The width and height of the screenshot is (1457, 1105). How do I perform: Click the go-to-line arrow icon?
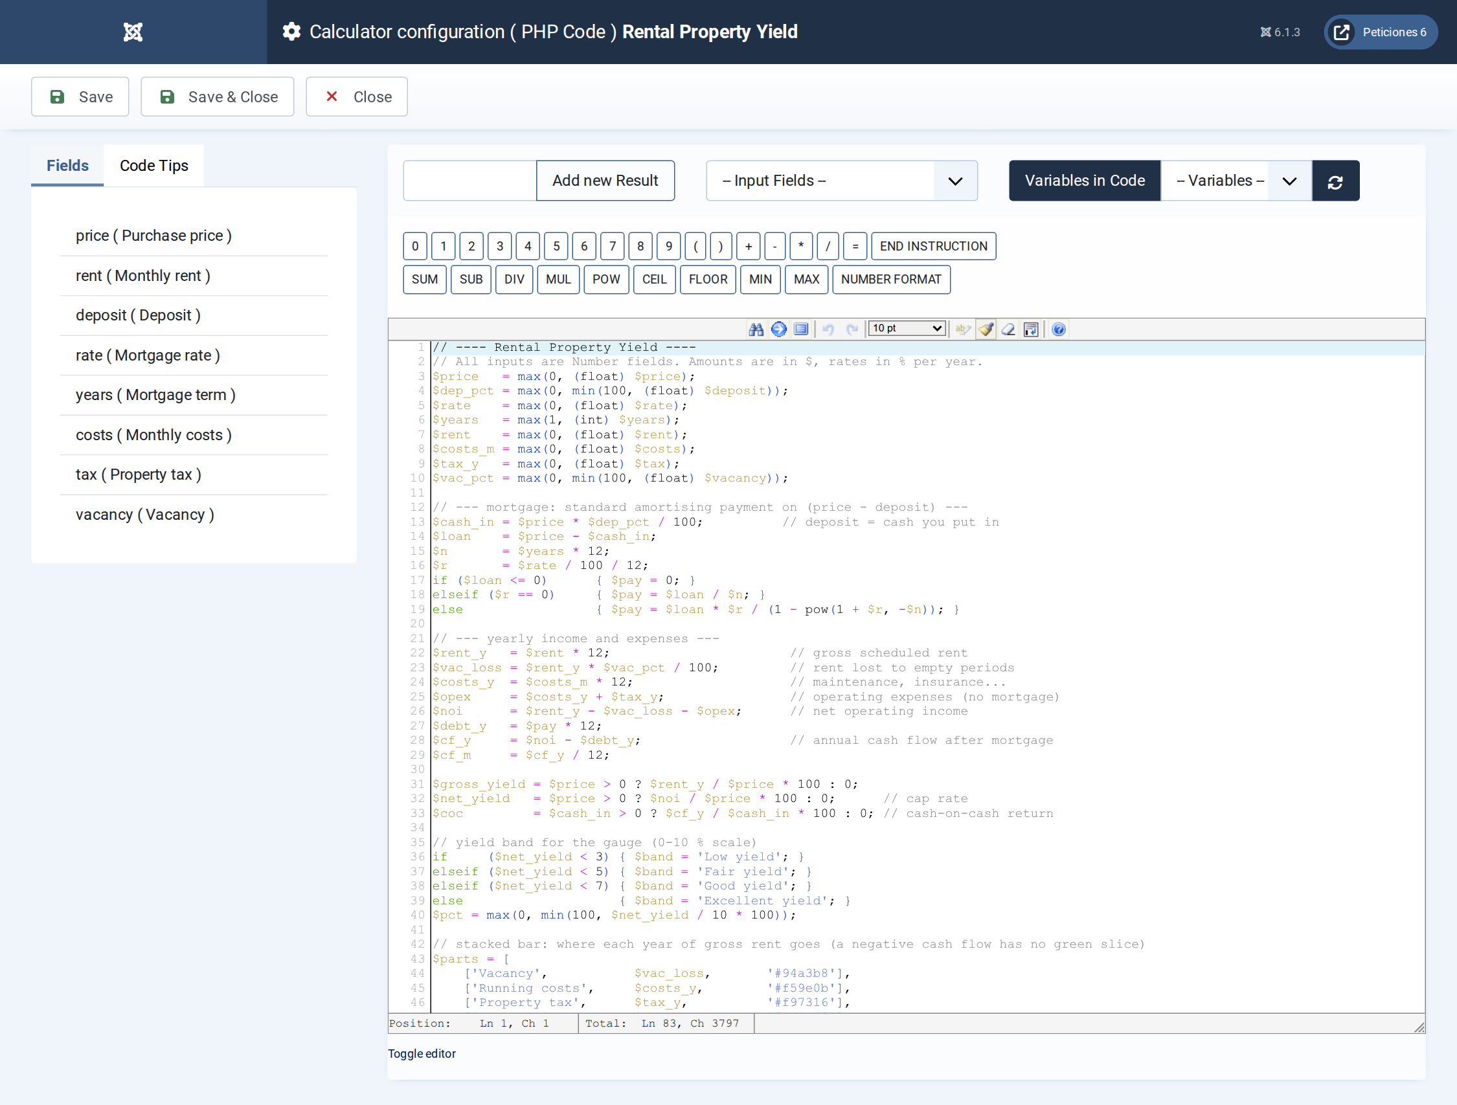(778, 329)
